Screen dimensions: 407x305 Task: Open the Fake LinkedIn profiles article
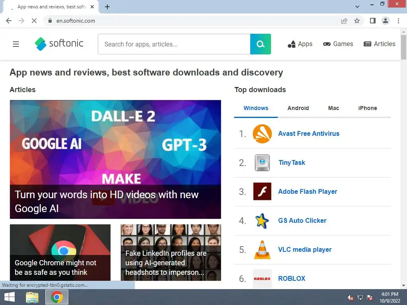tap(171, 253)
